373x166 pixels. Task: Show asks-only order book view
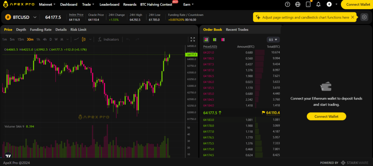(223, 39)
